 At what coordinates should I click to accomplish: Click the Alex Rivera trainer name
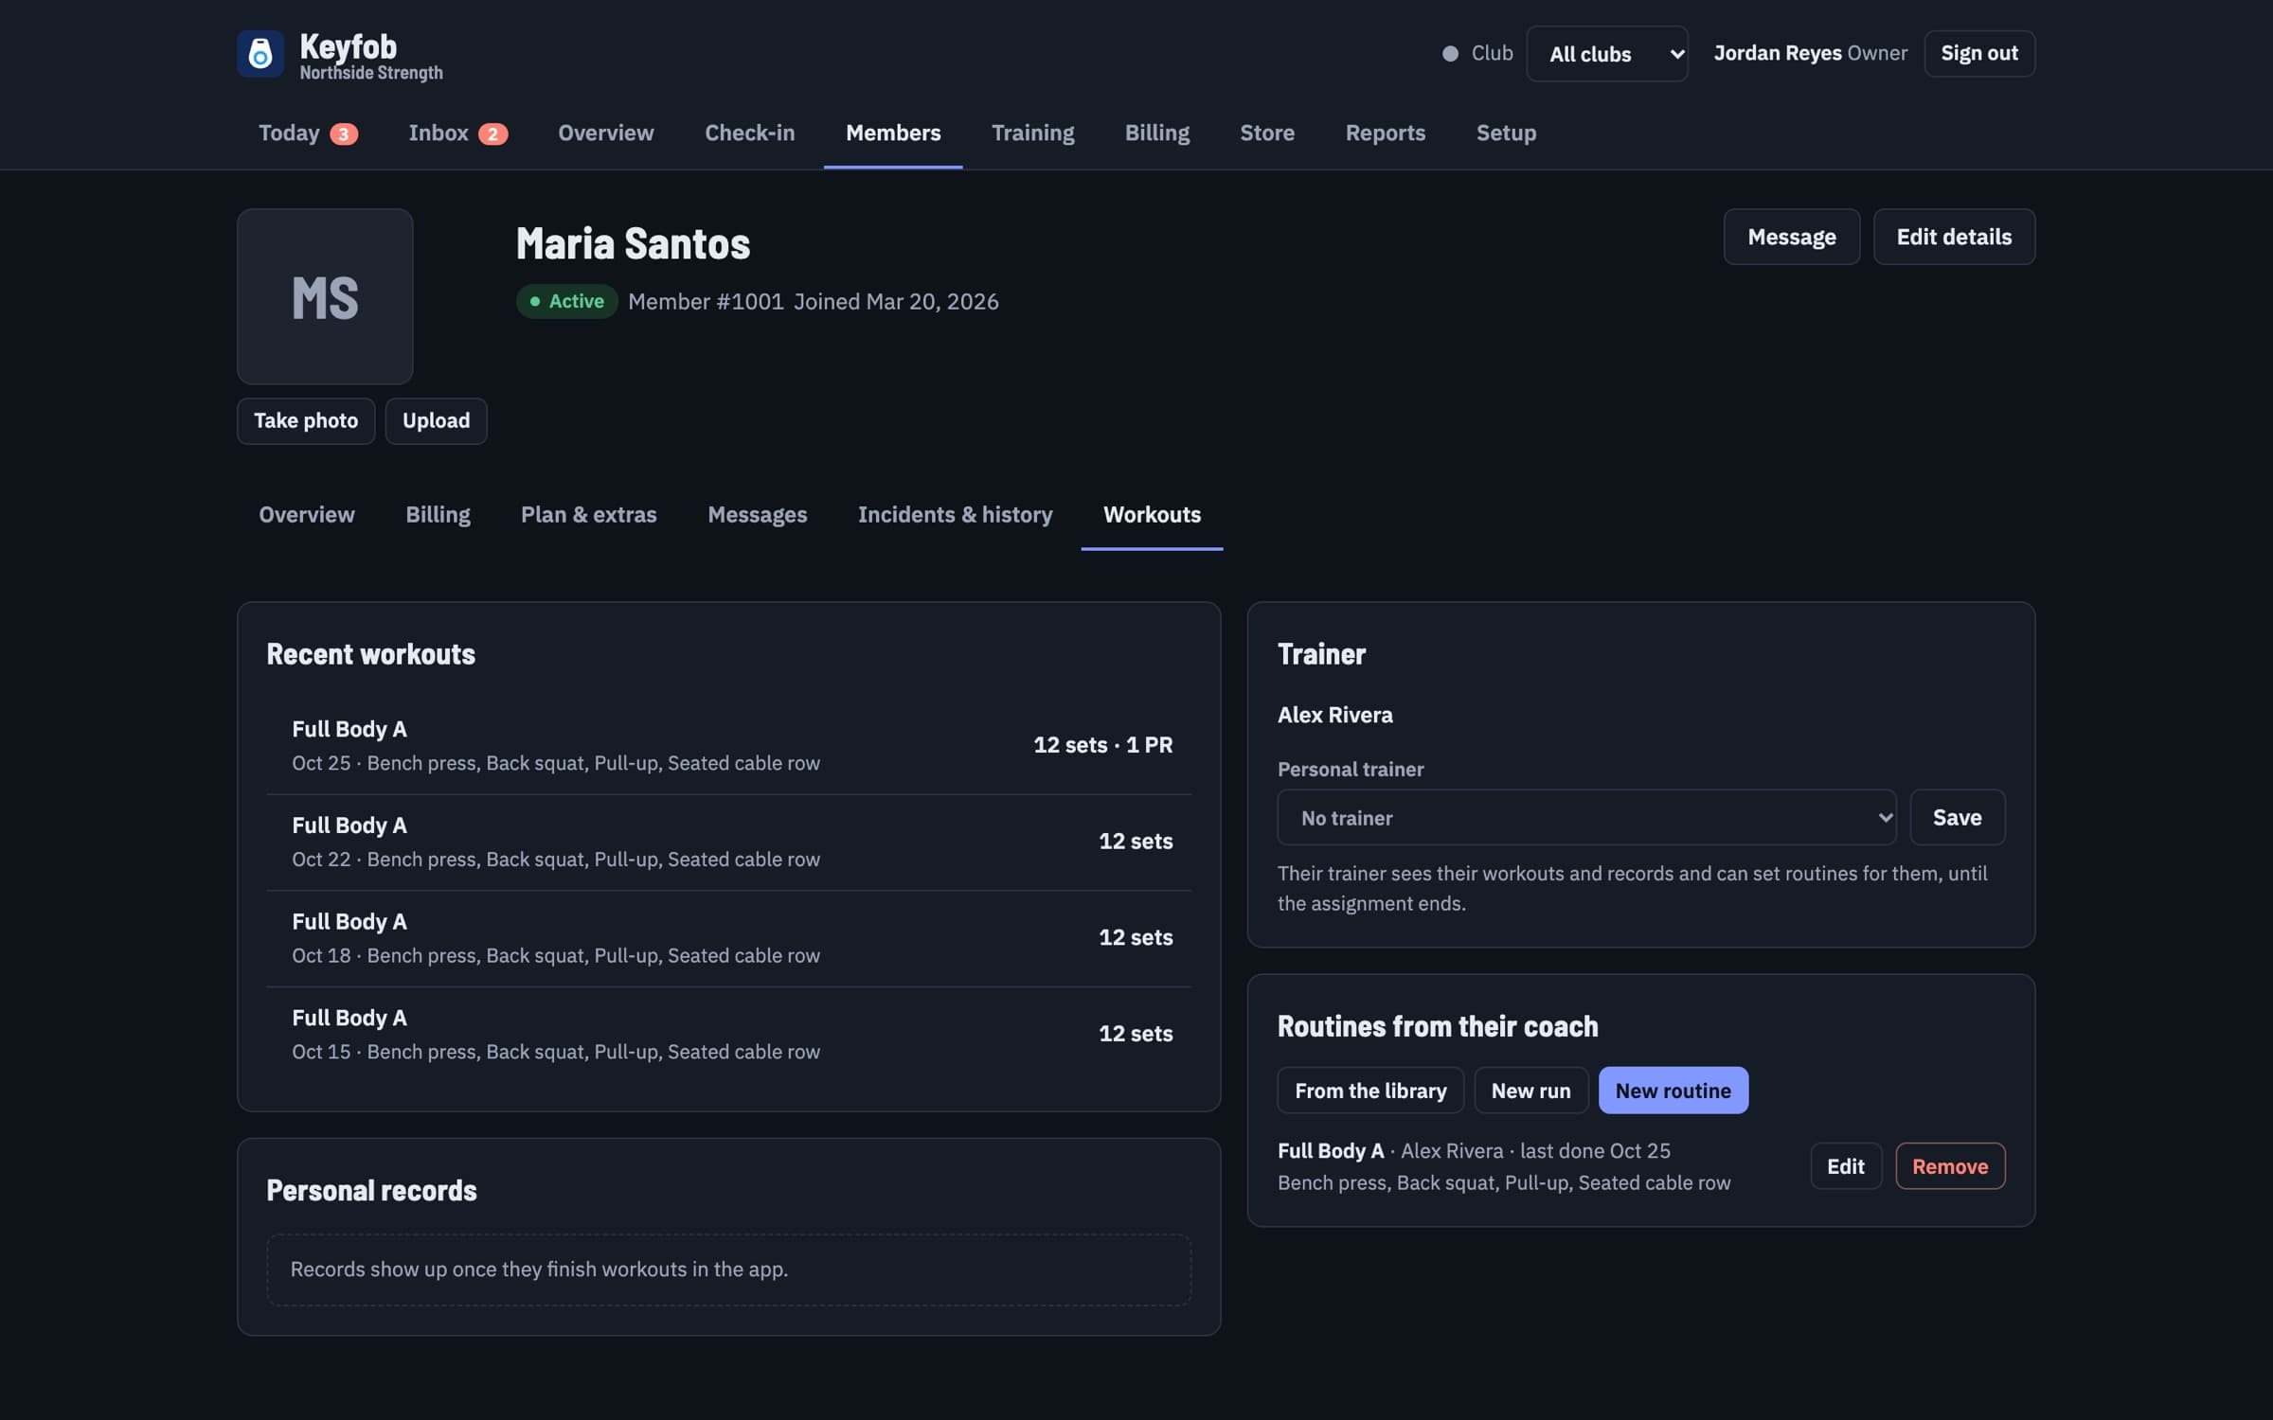1334,715
